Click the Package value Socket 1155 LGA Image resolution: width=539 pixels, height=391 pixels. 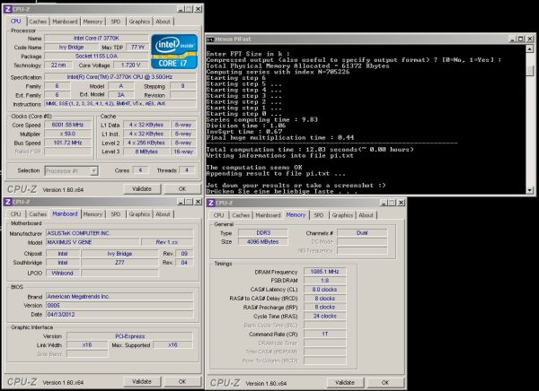click(x=96, y=56)
